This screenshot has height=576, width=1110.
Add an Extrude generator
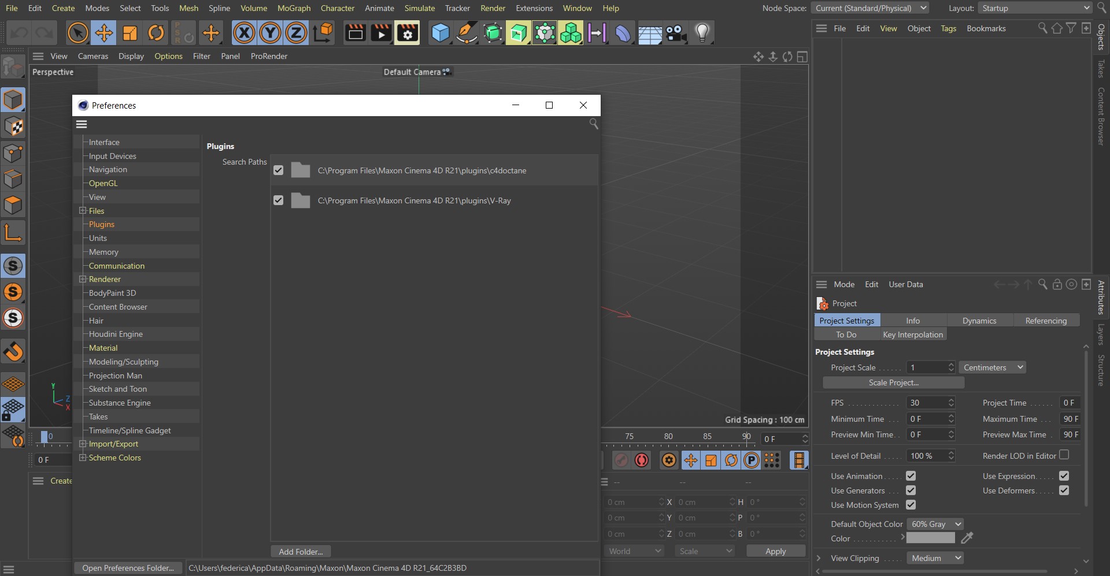519,33
